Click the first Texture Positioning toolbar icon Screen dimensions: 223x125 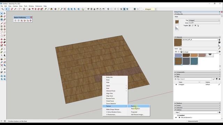15,20
